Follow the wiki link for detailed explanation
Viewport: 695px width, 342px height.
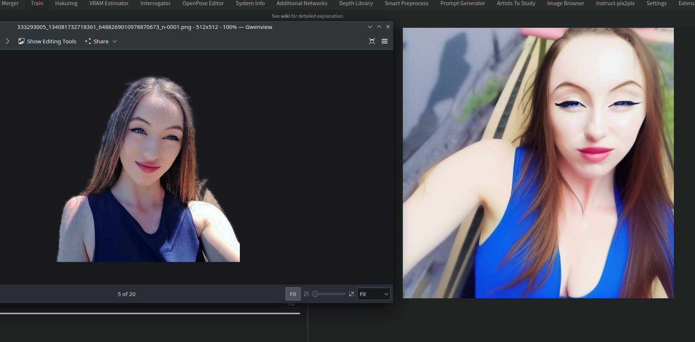(x=285, y=16)
